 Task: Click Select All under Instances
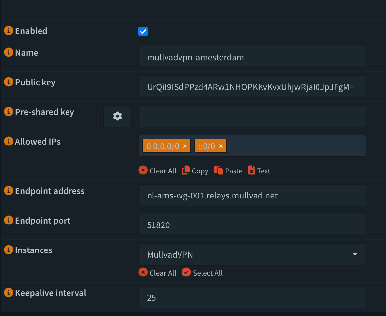(x=202, y=273)
